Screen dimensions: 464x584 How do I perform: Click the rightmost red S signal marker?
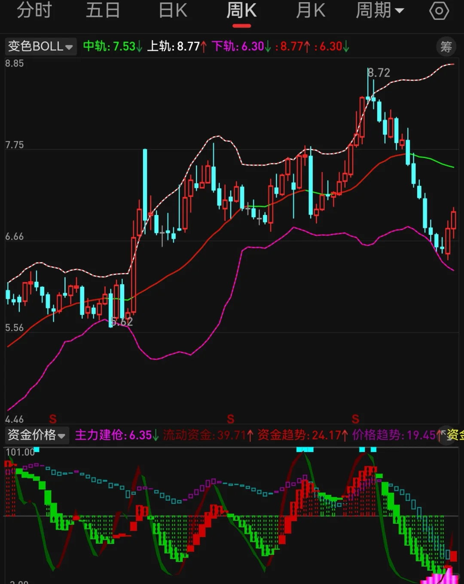click(x=355, y=418)
